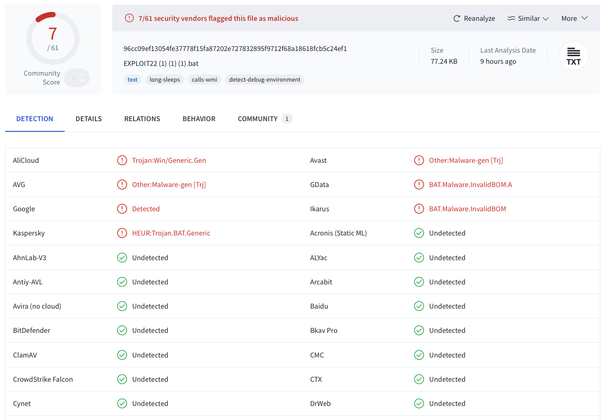605x420 pixels.
Task: Click HEUR:Trojan.BAT.Generic detection result
Action: [171, 233]
